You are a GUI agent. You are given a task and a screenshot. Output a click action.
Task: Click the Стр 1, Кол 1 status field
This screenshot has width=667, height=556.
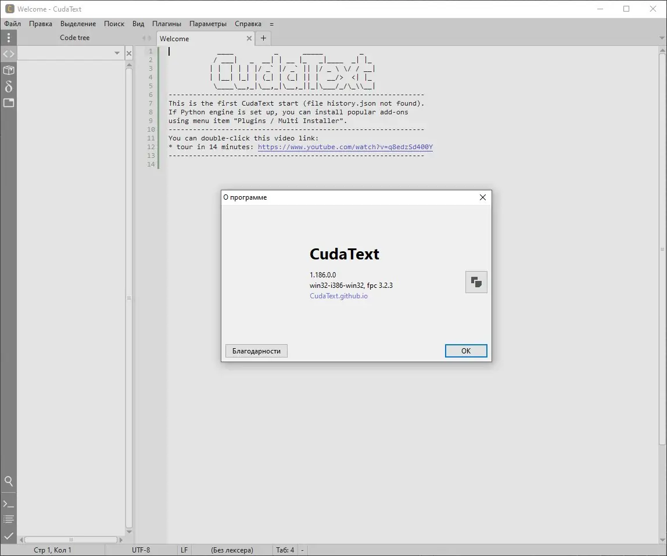click(53, 550)
